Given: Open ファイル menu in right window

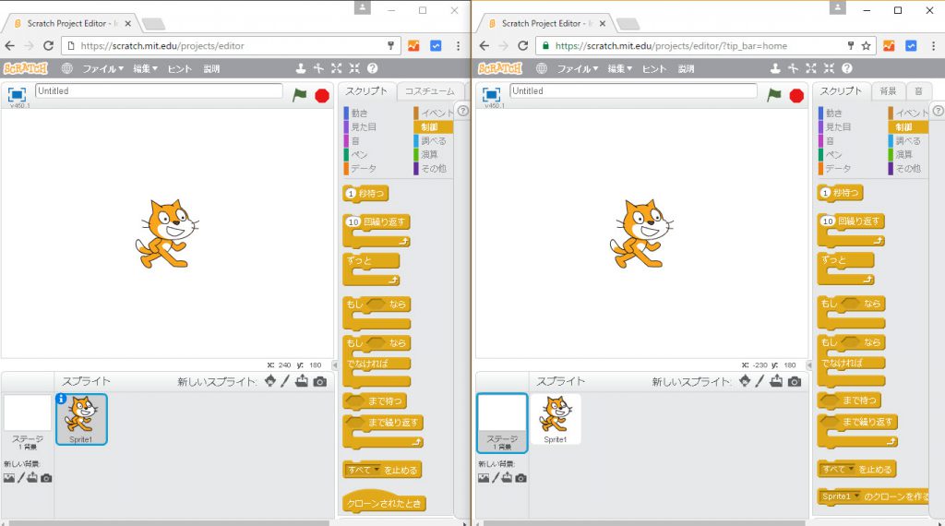Looking at the screenshot, I should (x=578, y=68).
